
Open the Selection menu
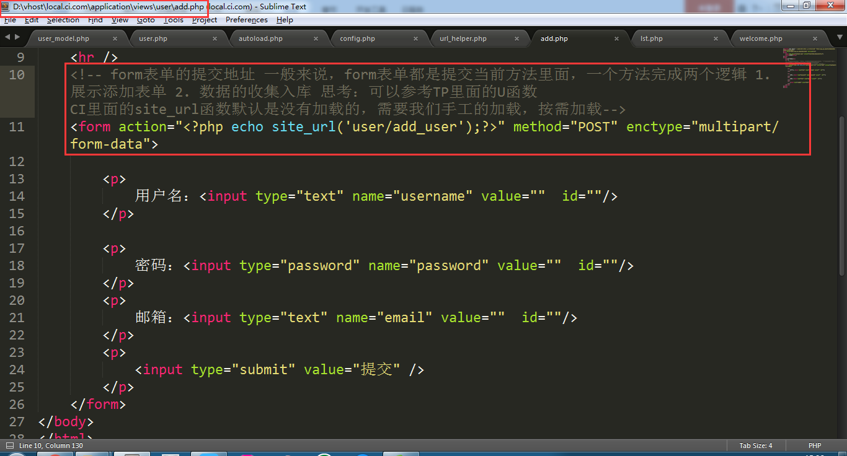click(x=63, y=20)
